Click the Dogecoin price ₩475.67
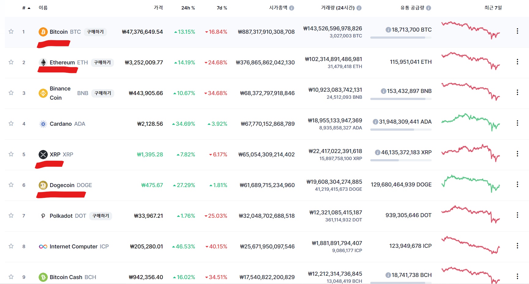This screenshot has height=284, width=529. pyautogui.click(x=152, y=185)
